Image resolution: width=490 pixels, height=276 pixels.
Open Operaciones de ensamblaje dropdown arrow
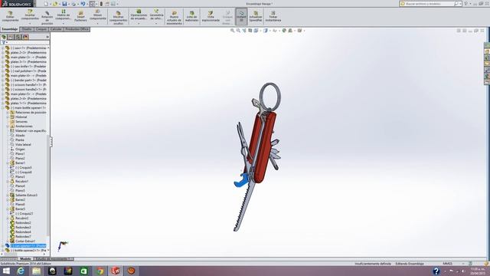(139, 24)
